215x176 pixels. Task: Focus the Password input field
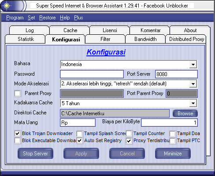tap(92, 74)
